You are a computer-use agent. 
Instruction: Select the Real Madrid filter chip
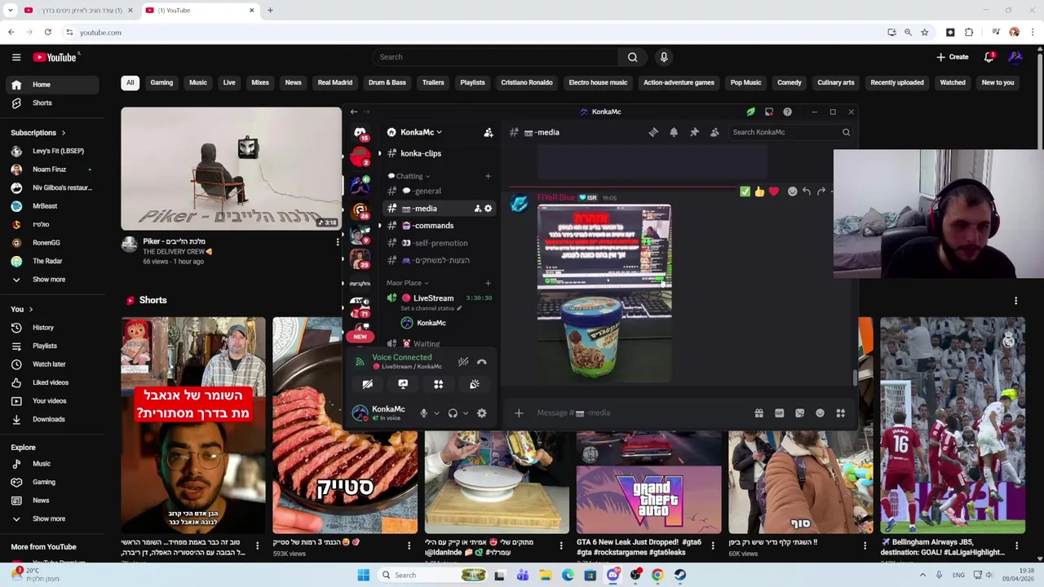click(335, 82)
